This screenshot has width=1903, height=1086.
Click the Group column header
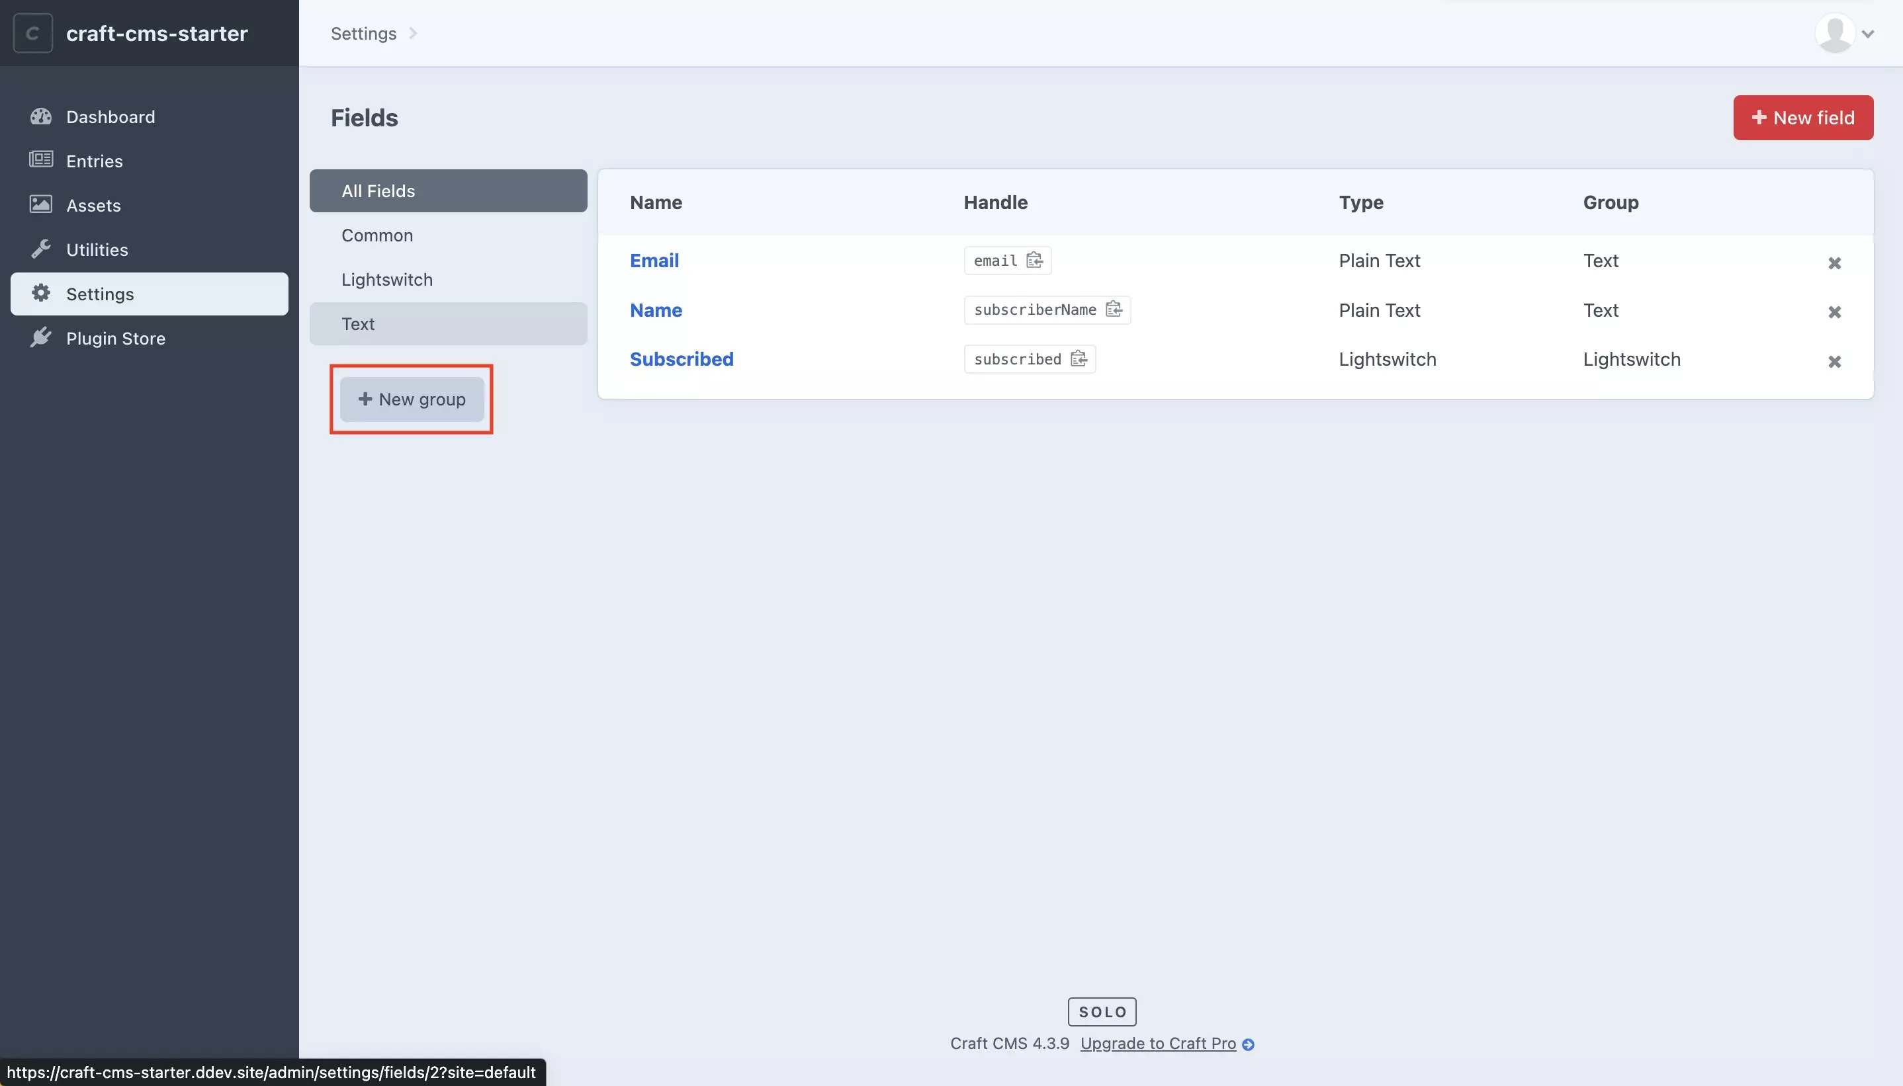point(1611,202)
